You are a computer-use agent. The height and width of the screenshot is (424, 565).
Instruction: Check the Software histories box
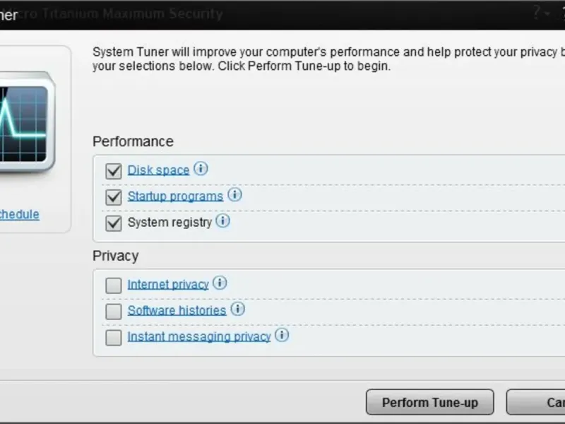click(114, 312)
